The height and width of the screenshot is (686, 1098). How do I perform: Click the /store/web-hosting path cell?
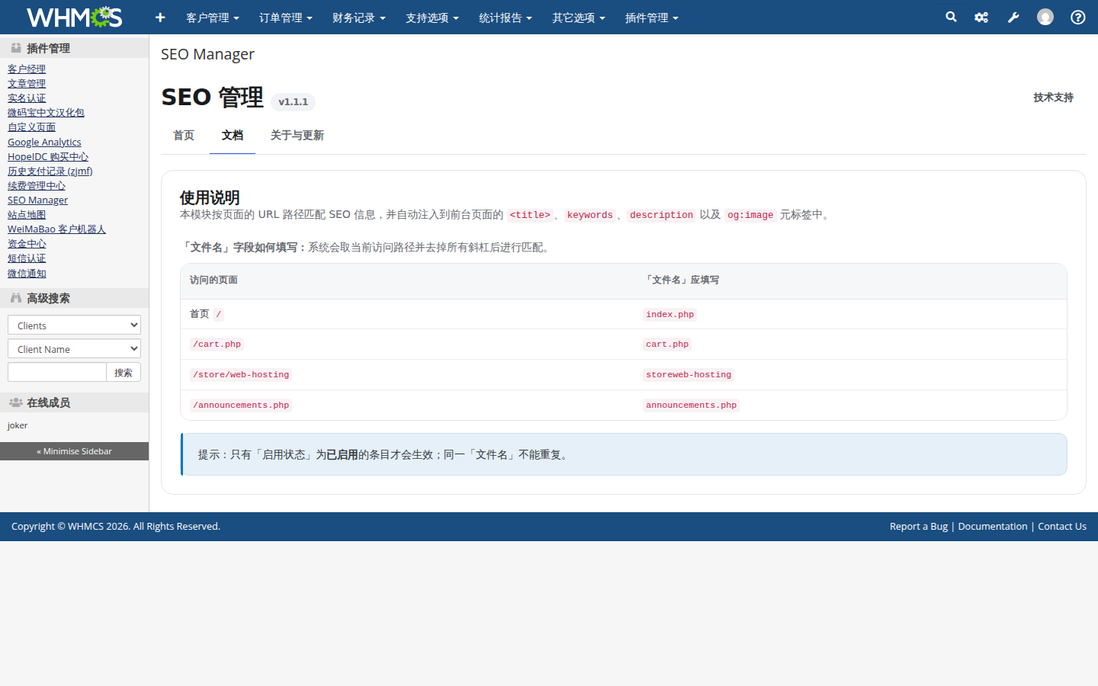click(x=241, y=375)
